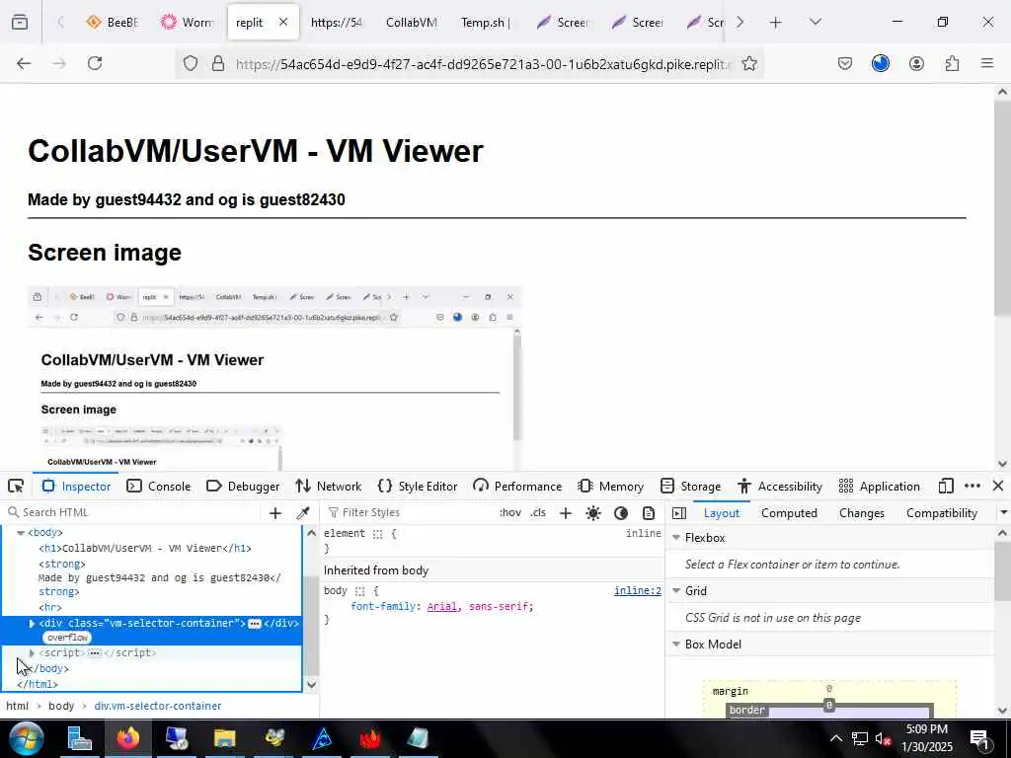Save page to Pocket
The image size is (1011, 758).
(x=845, y=63)
